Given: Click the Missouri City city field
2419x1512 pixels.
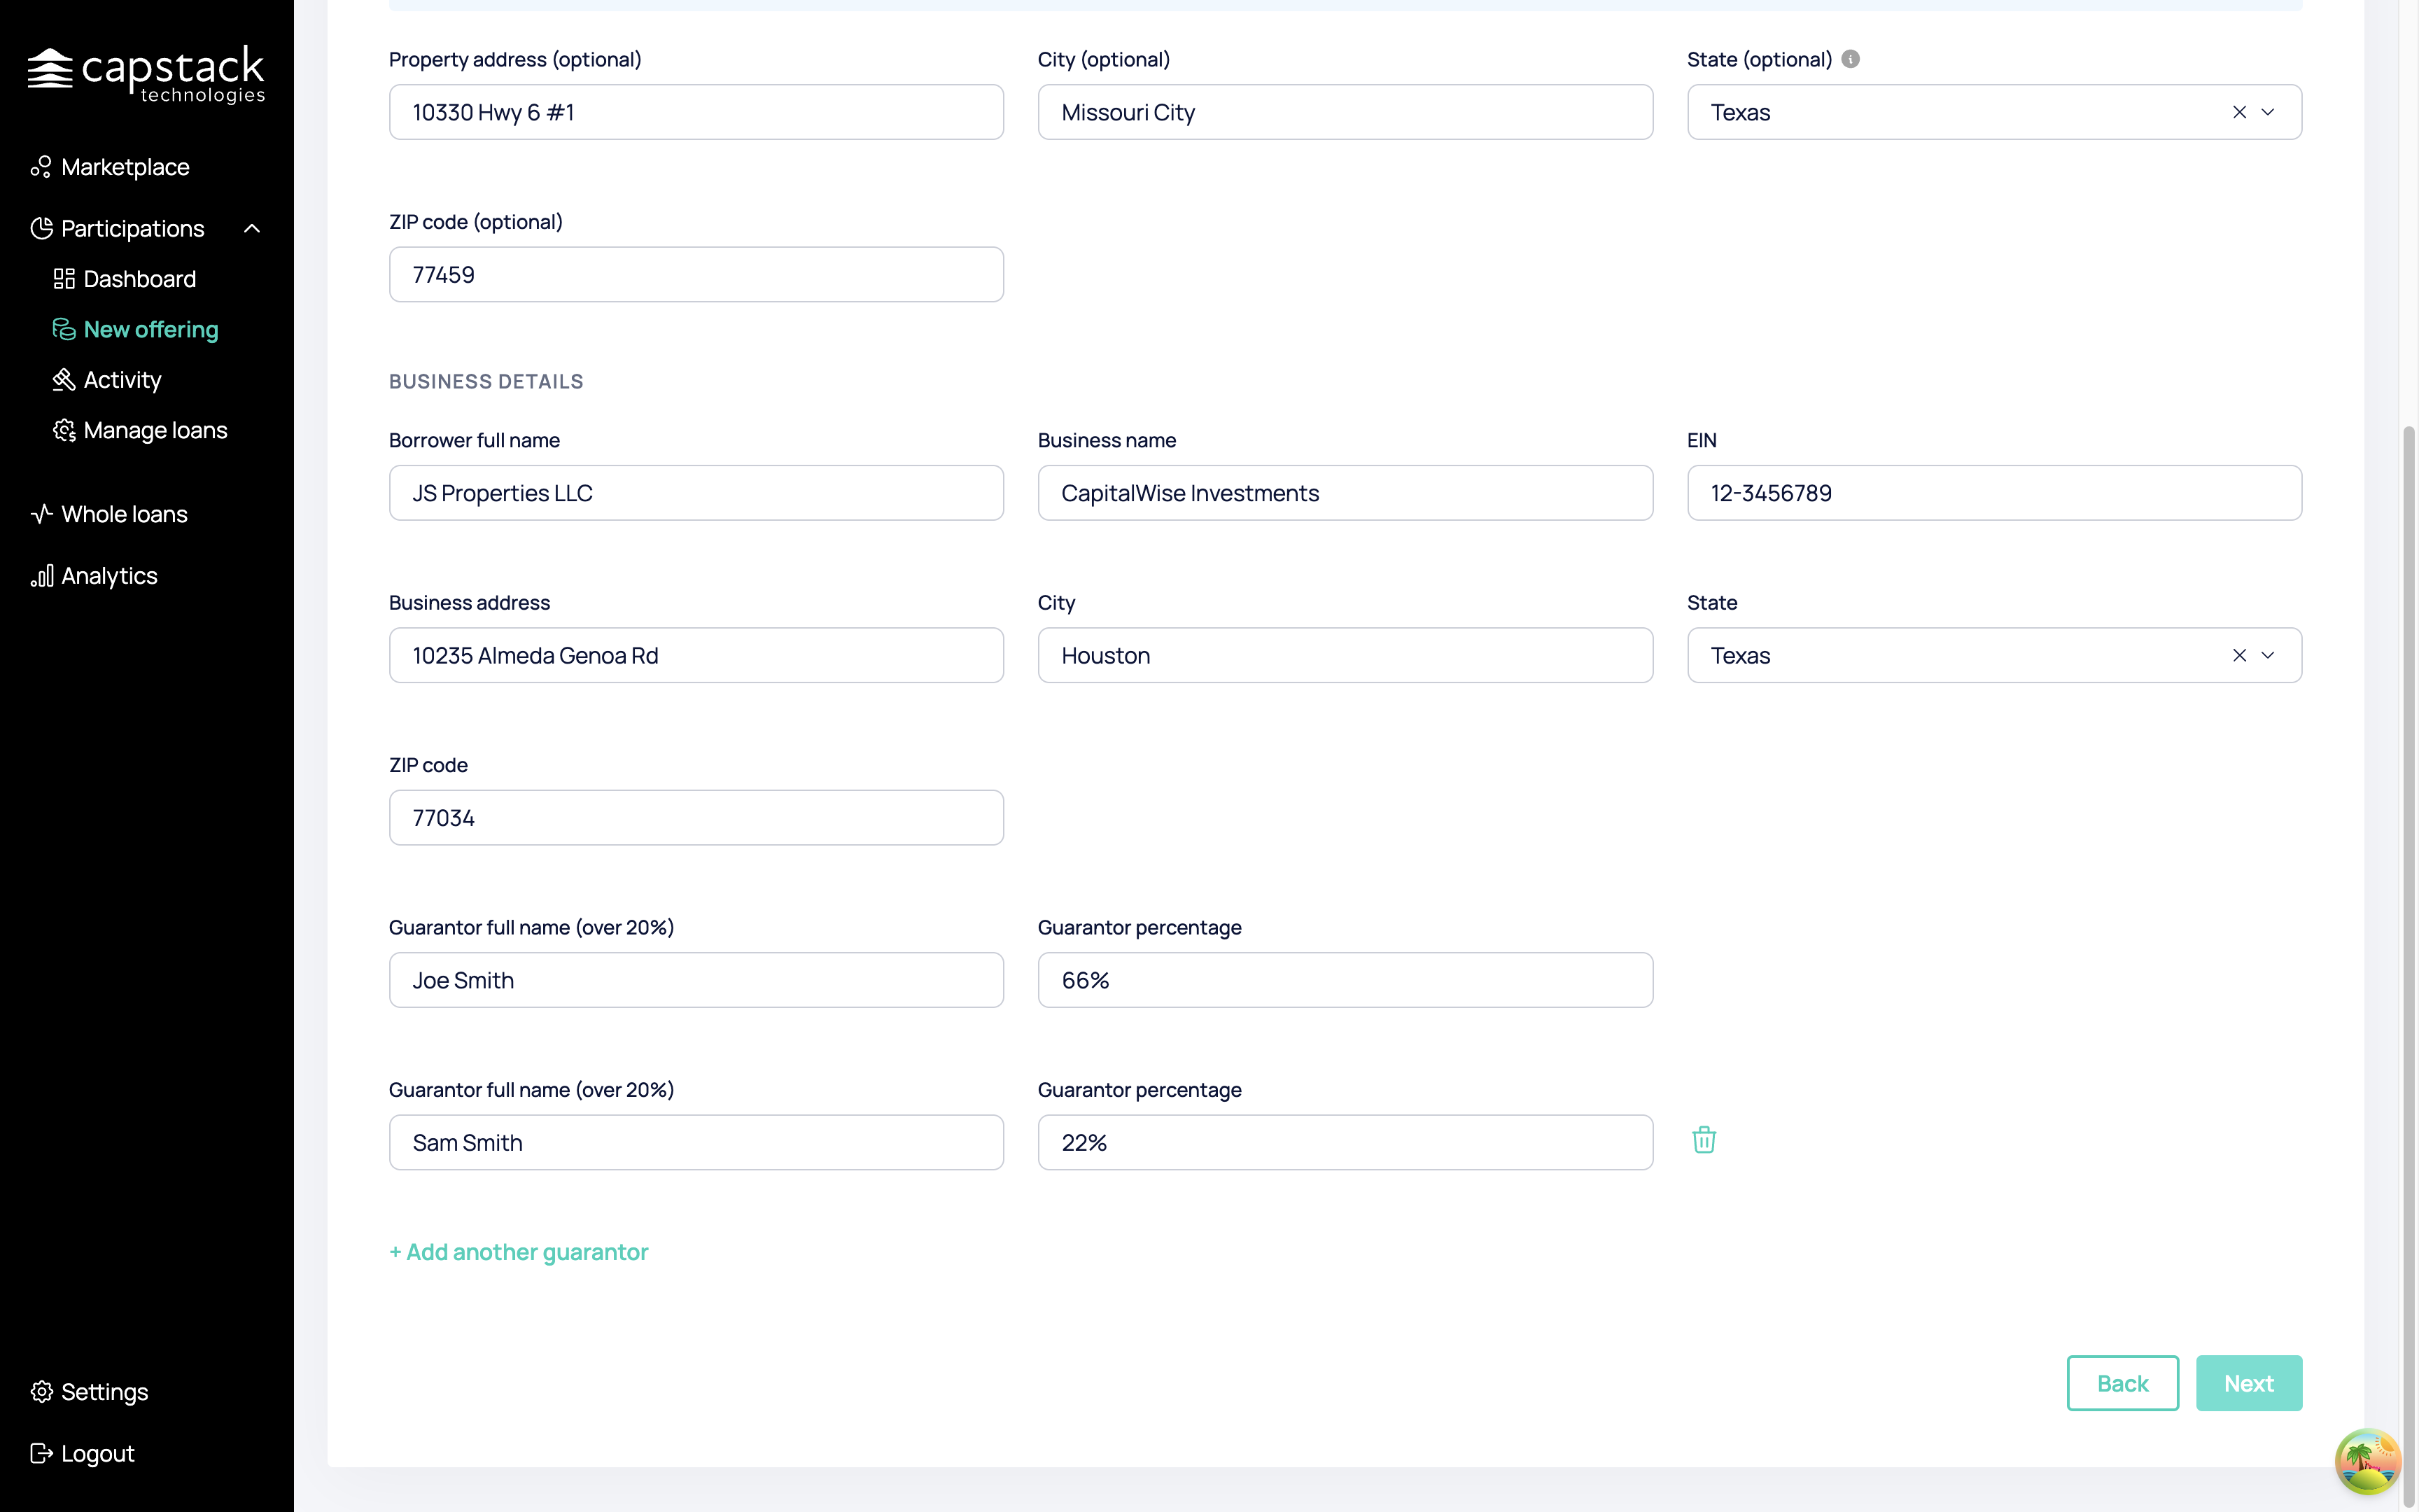Looking at the screenshot, I should 1345,112.
